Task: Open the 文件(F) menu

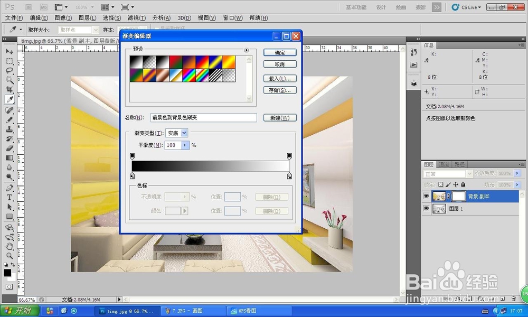Action: pos(14,18)
